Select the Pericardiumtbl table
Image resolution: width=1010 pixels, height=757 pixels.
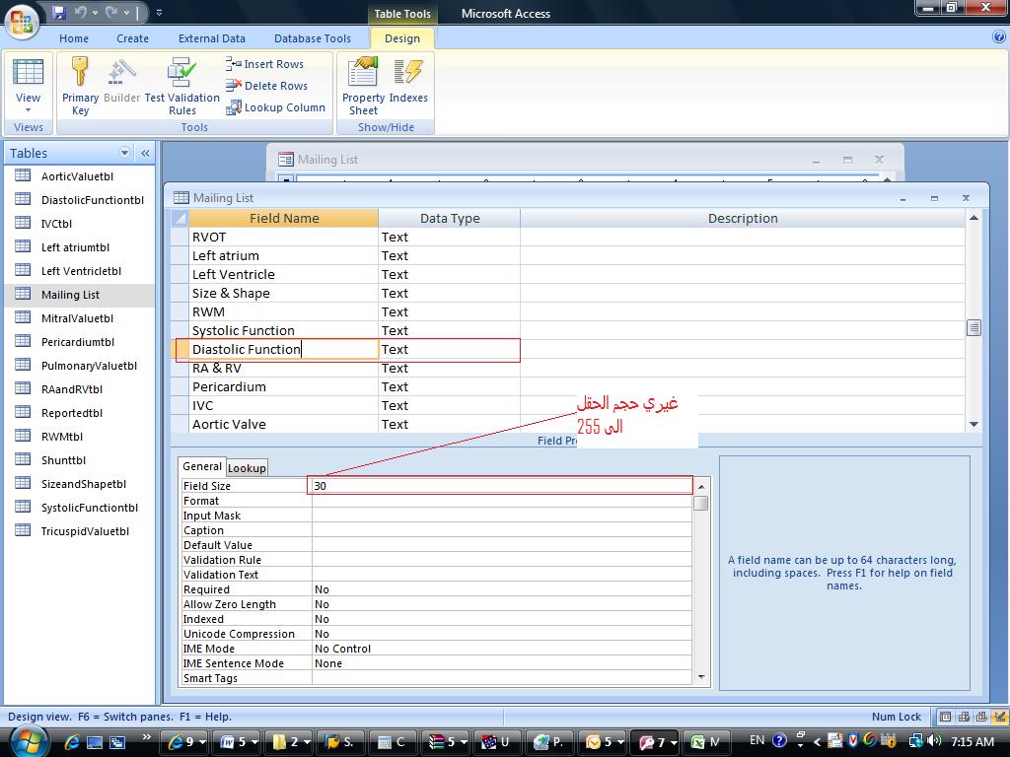pyautogui.click(x=78, y=342)
